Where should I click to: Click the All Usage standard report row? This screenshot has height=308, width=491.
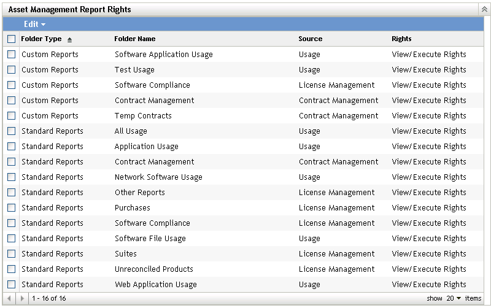pos(131,131)
